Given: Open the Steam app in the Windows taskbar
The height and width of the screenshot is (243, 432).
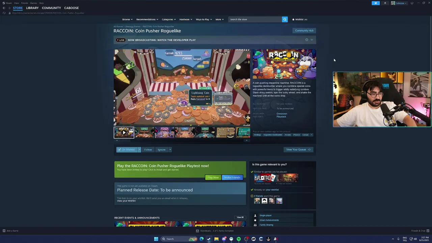Looking at the screenshot, I should 209,239.
